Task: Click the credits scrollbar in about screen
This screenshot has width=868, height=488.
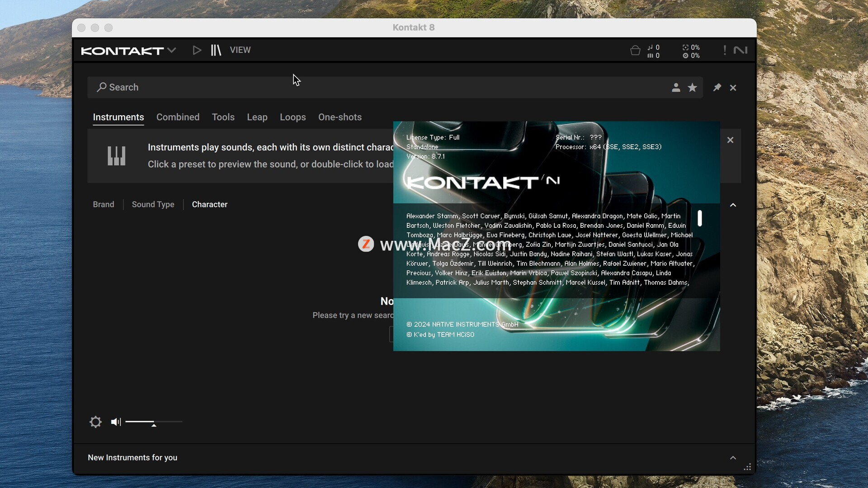Action: click(700, 218)
